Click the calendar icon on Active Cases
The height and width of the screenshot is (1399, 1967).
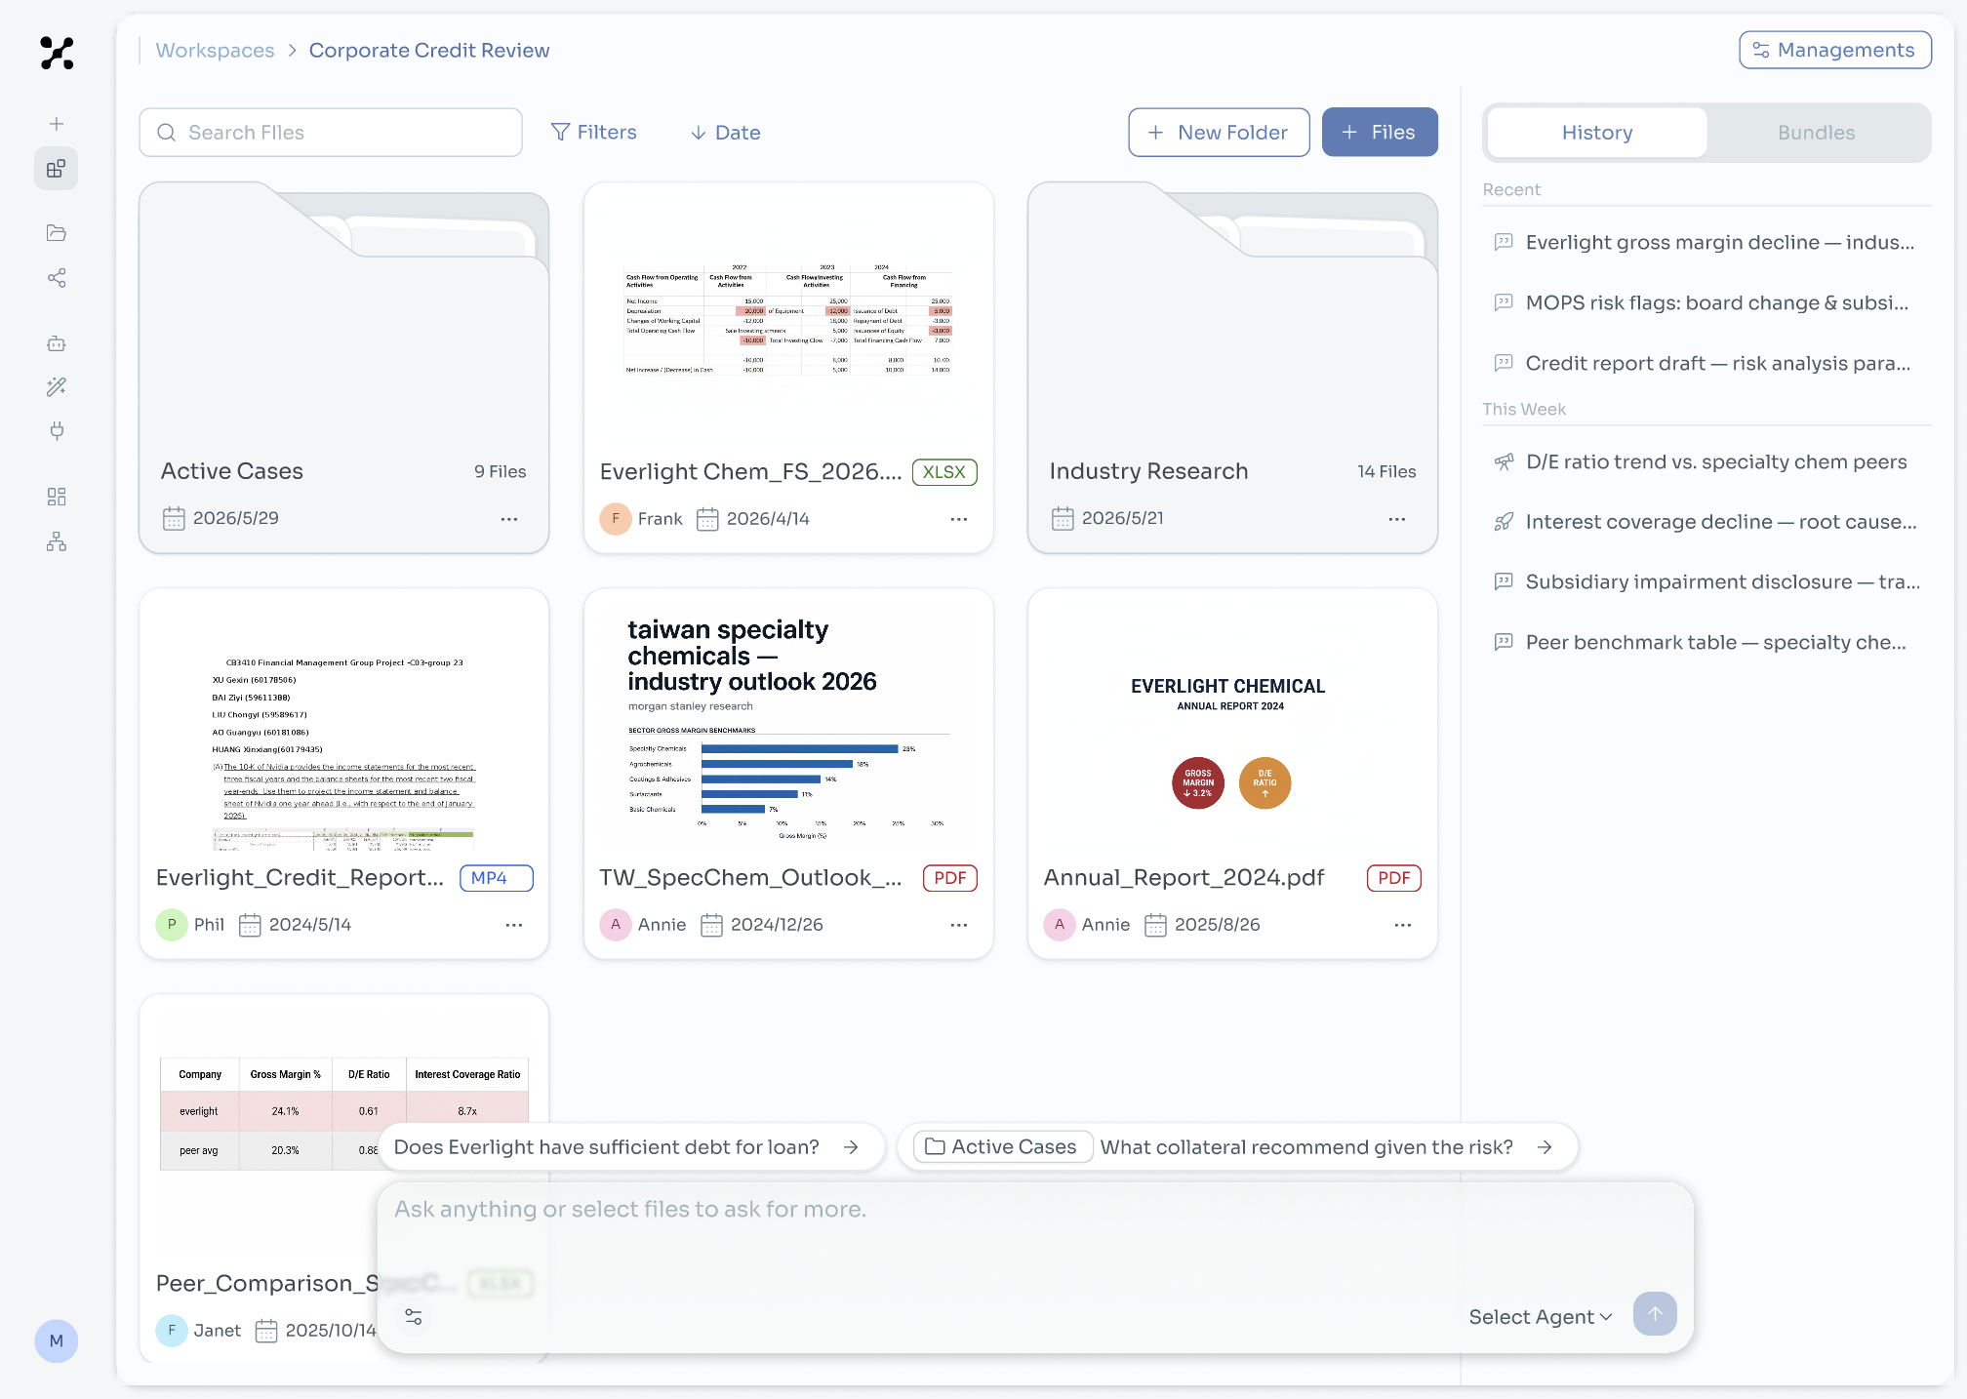pos(174,518)
